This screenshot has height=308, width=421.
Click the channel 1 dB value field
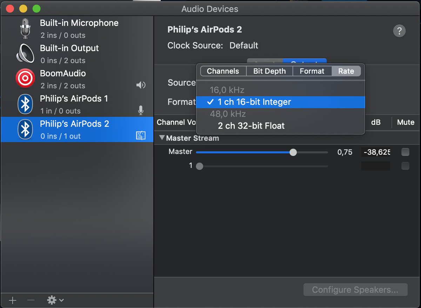(375, 166)
